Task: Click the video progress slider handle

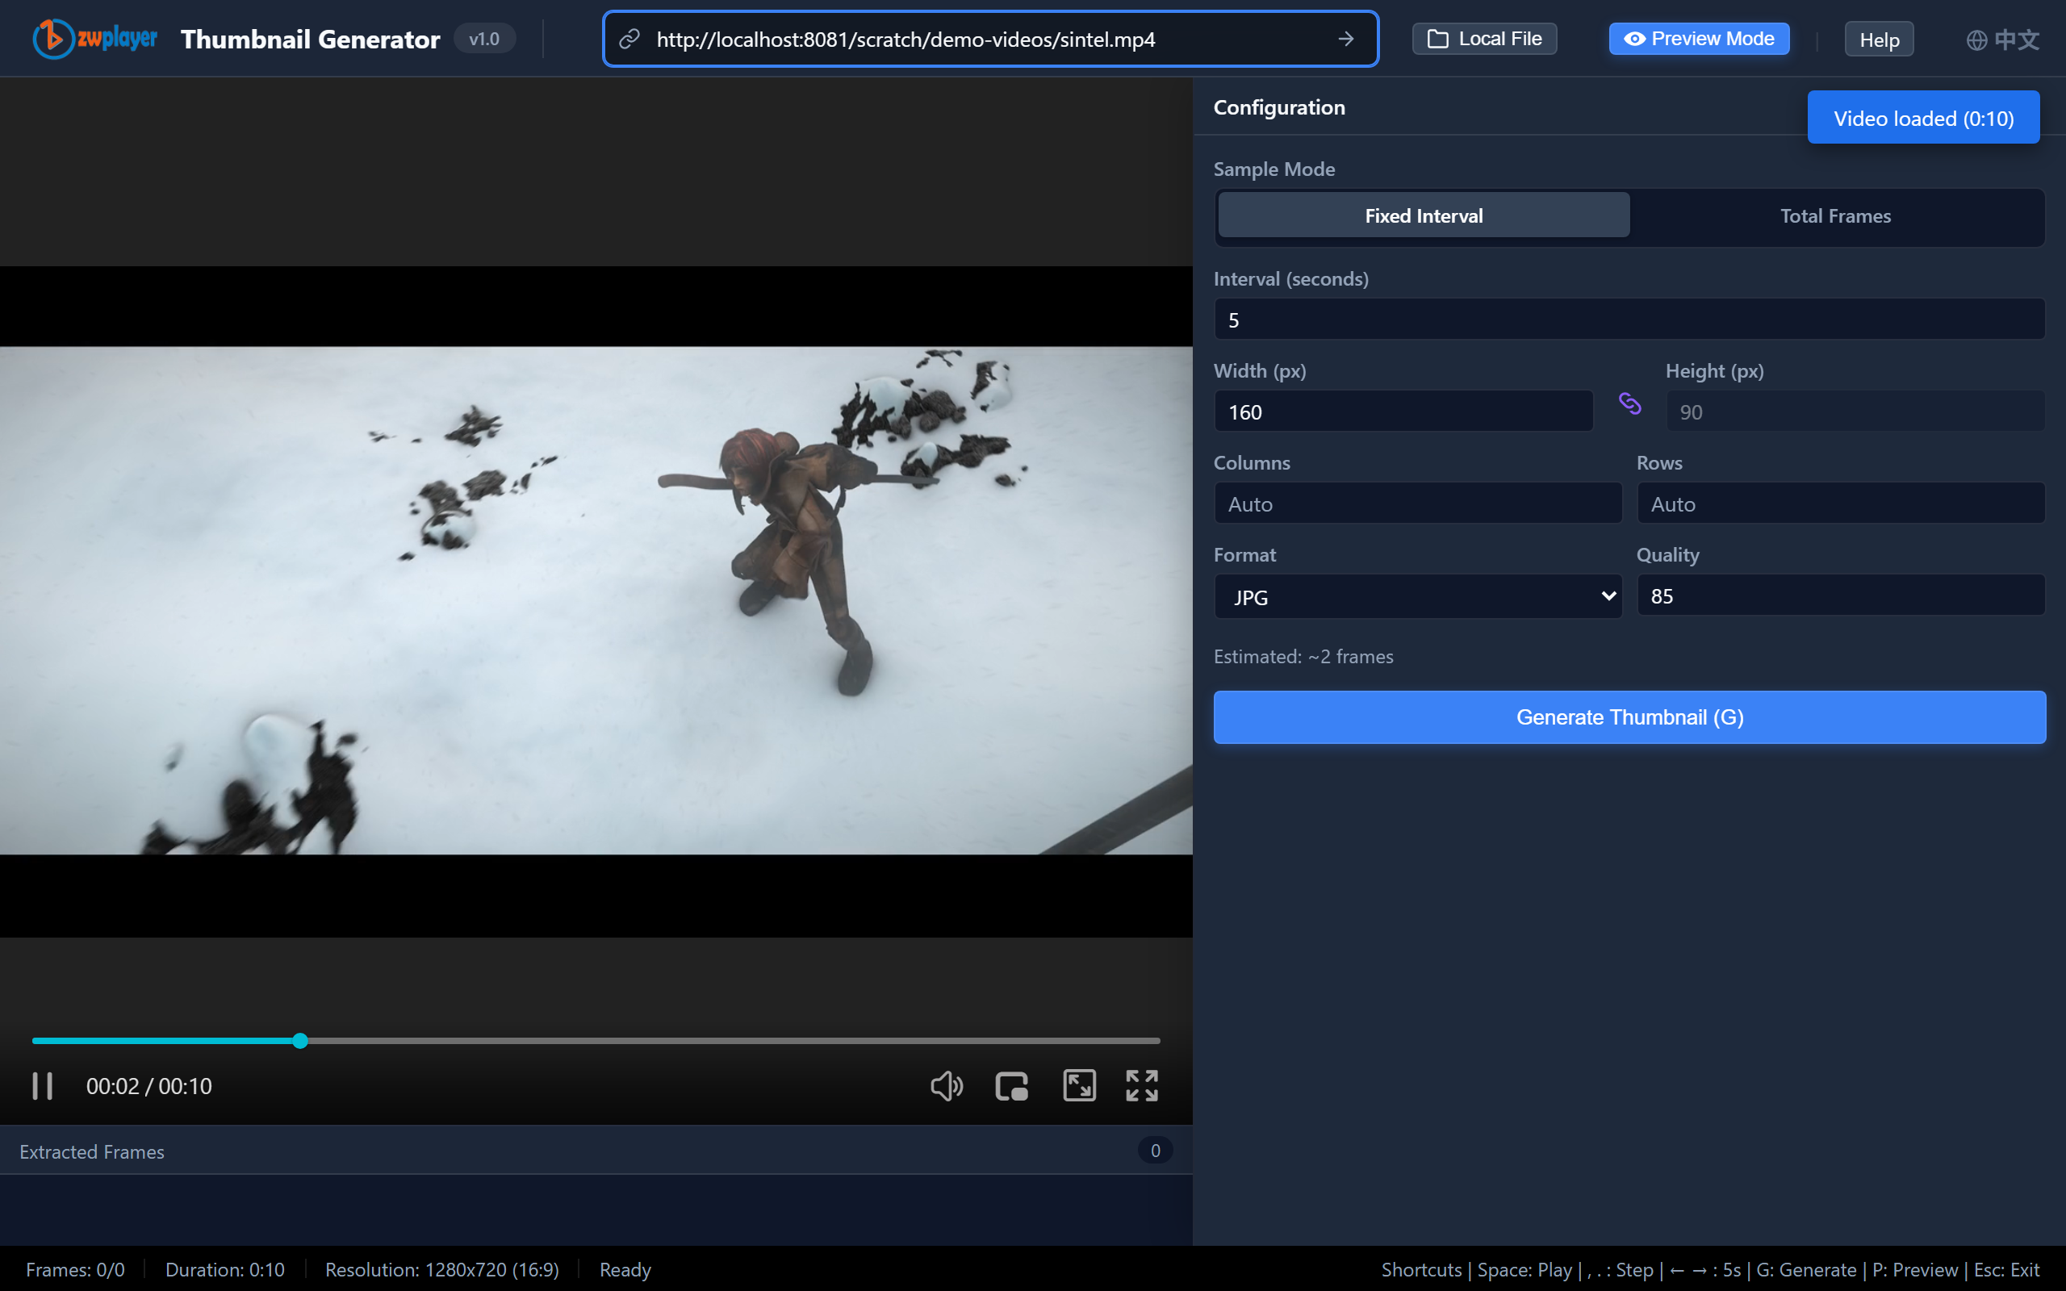Action: 299,1041
